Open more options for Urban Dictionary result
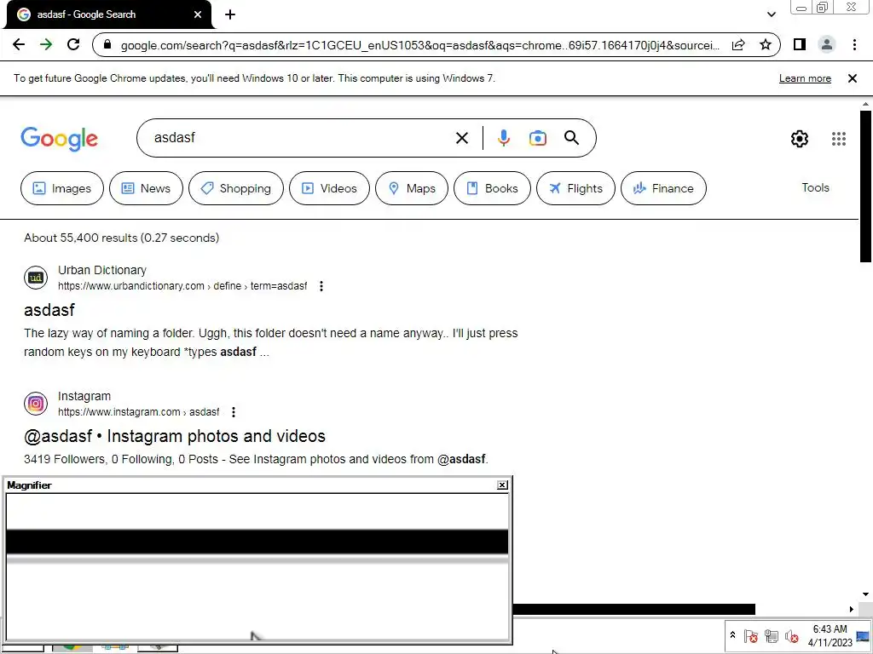Viewport: 873px width, 654px height. pos(321,286)
